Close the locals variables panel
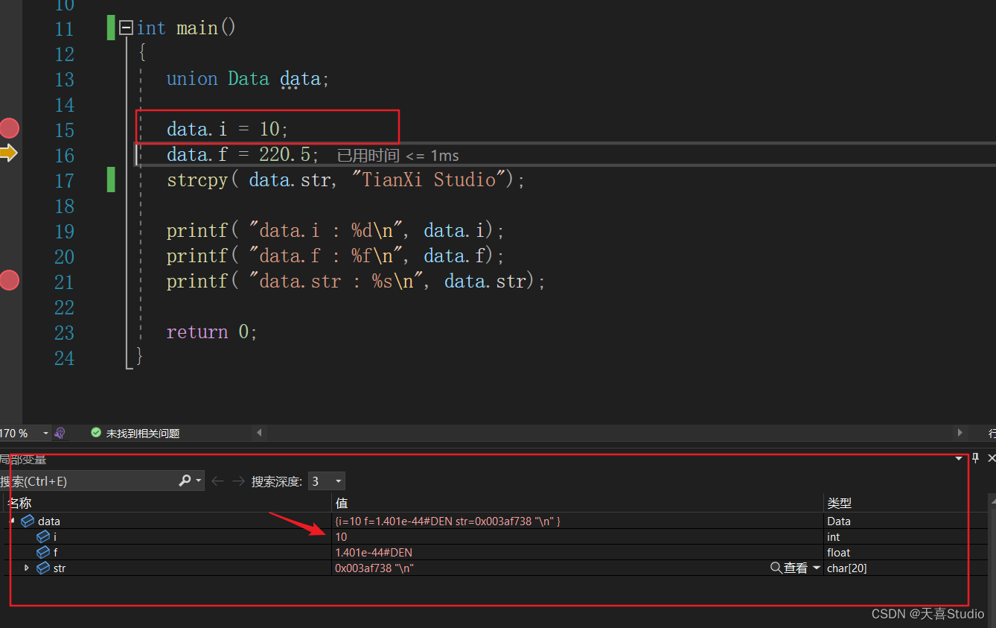 tap(991, 457)
